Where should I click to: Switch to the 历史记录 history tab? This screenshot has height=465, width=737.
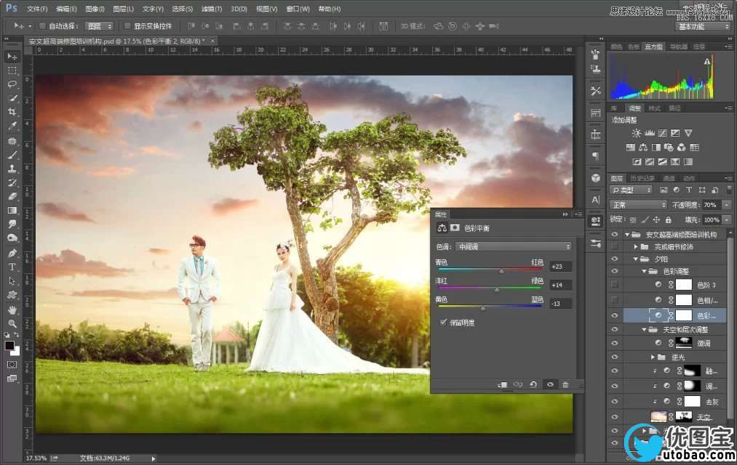tap(642, 178)
